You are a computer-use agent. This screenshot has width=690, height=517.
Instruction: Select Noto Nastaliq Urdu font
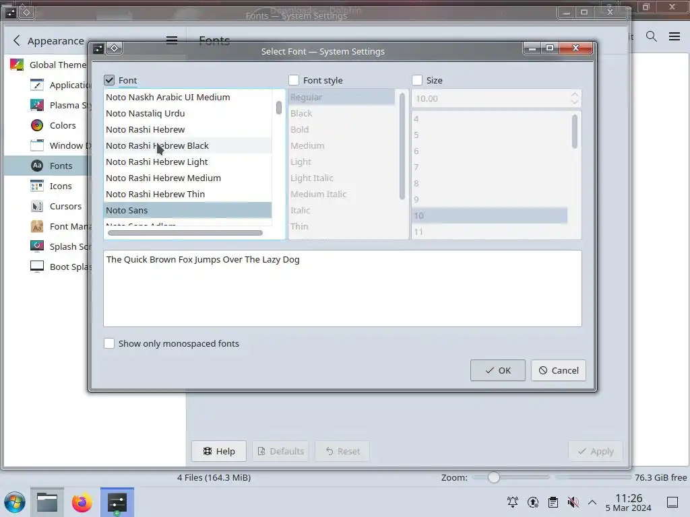tap(188, 113)
